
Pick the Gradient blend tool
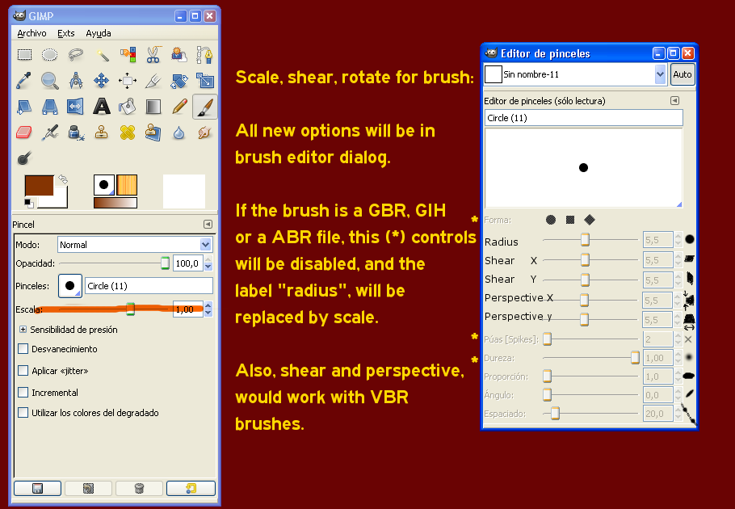[x=153, y=105]
